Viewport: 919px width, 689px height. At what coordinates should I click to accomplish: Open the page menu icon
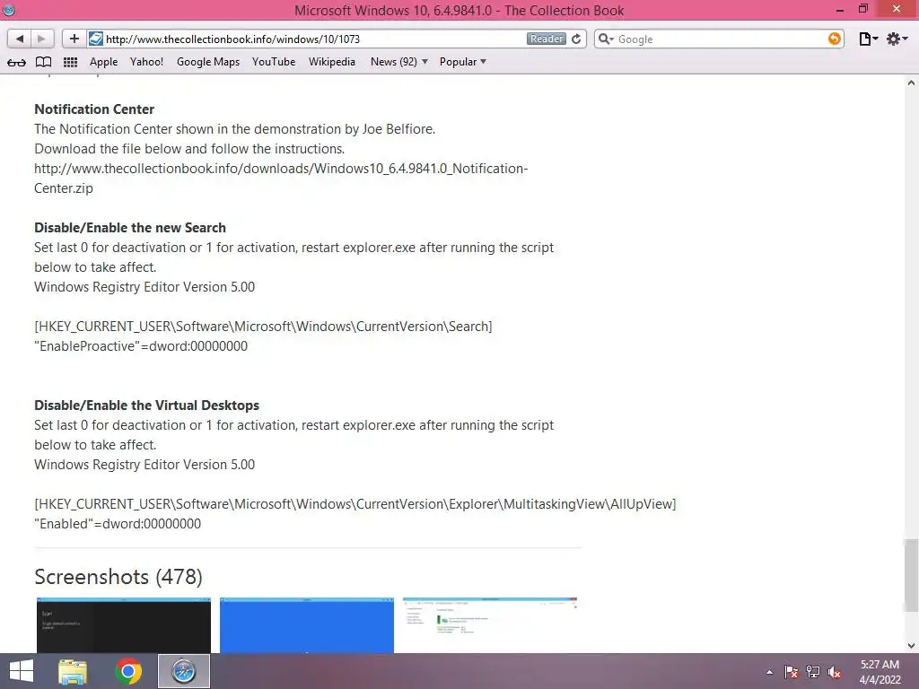(x=868, y=39)
